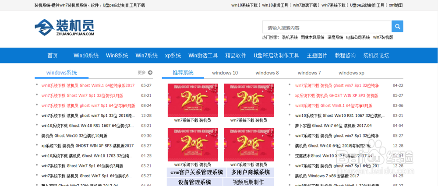438x186 pixels.
Task: Open Win激活工具 in the navigation bar
Action: (203, 55)
